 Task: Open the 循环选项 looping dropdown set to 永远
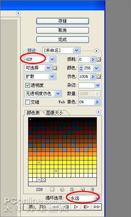(85, 198)
